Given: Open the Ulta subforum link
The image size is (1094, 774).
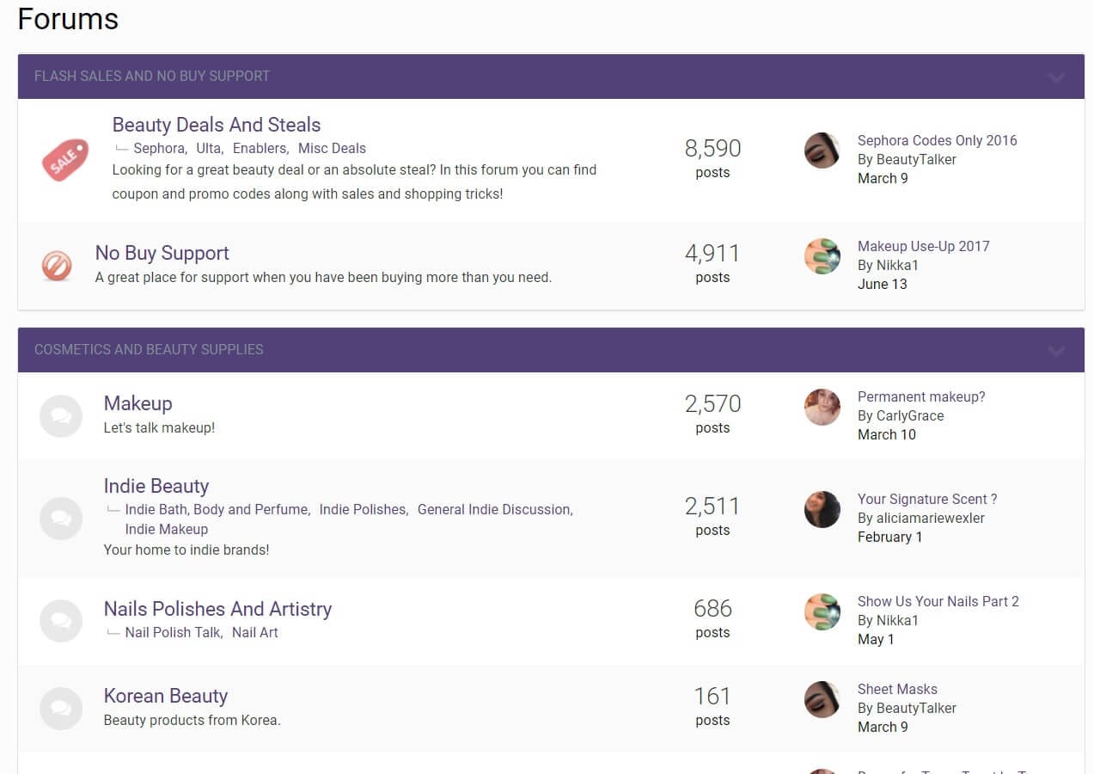Looking at the screenshot, I should tap(209, 148).
